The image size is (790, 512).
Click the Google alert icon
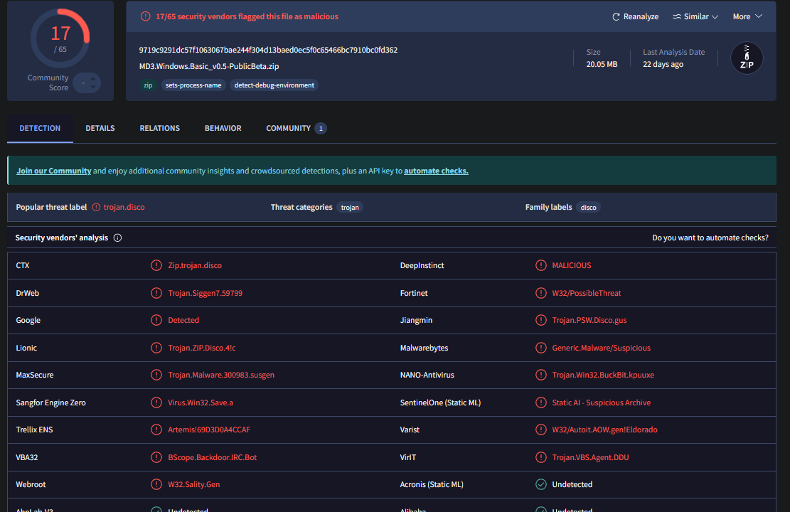click(x=156, y=320)
